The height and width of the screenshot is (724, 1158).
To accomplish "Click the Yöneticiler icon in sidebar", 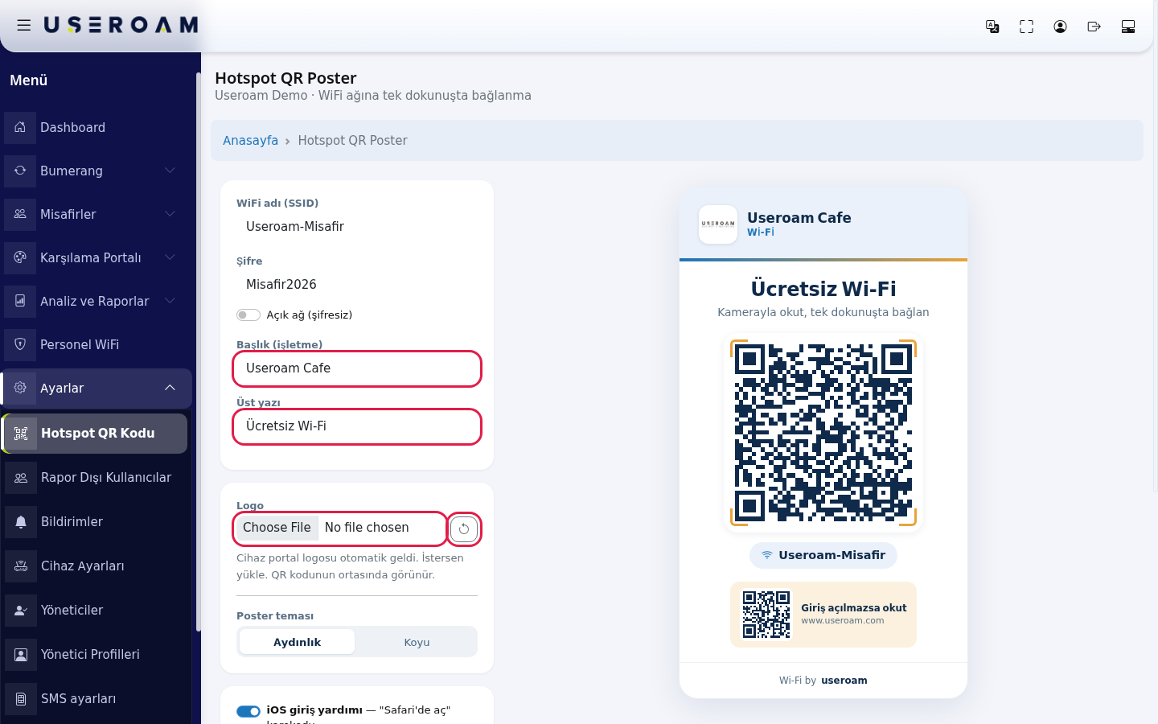I will coord(21,610).
